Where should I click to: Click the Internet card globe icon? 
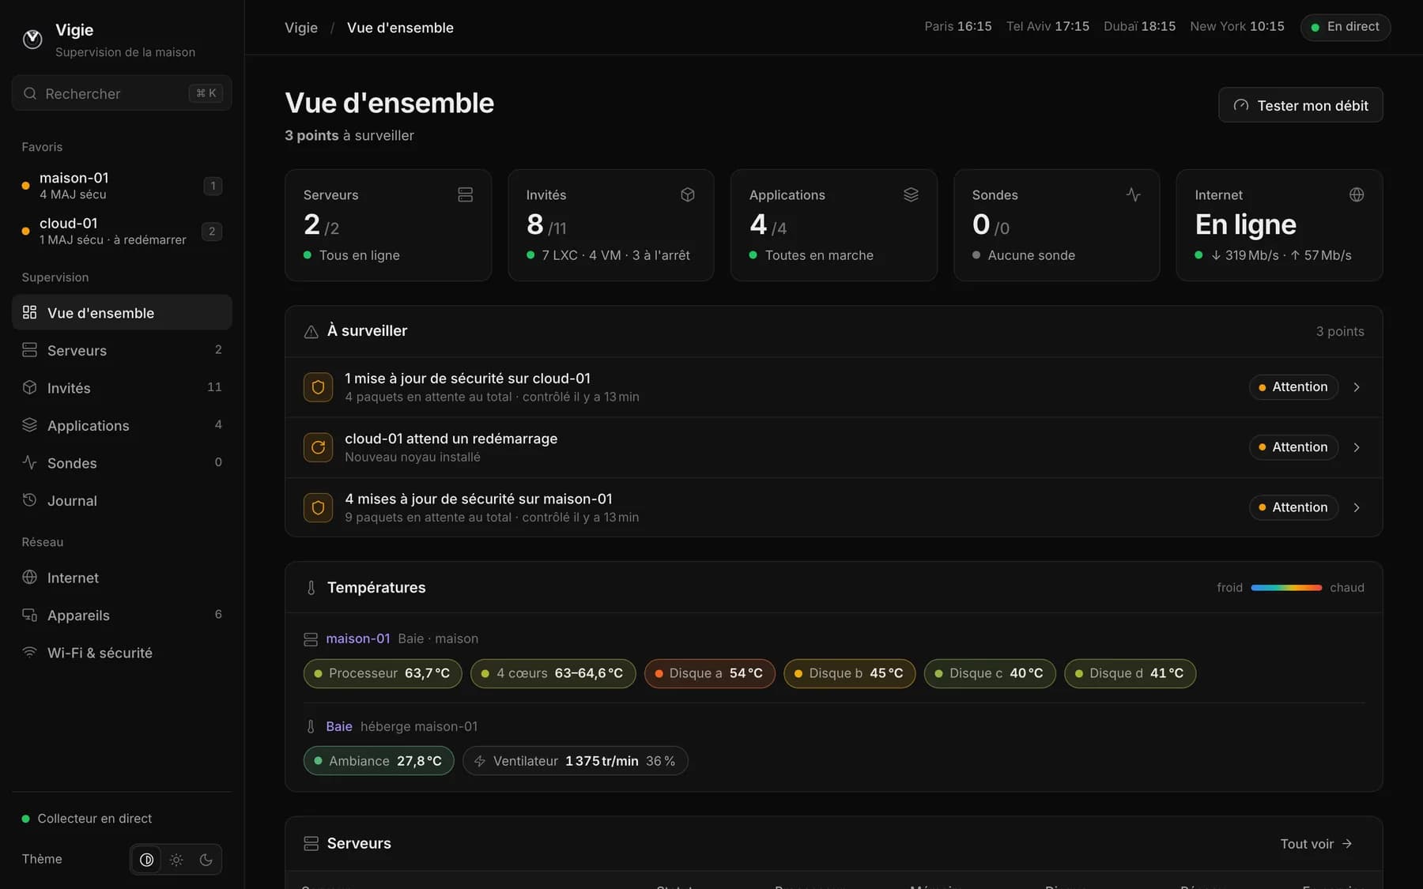(x=1357, y=194)
